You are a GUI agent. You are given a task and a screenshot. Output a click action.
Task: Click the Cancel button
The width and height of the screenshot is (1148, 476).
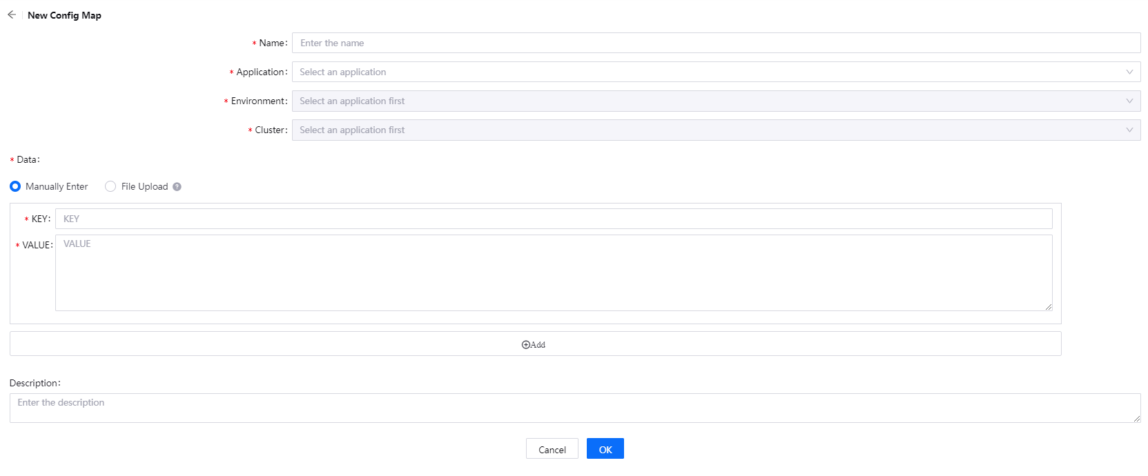tap(552, 449)
